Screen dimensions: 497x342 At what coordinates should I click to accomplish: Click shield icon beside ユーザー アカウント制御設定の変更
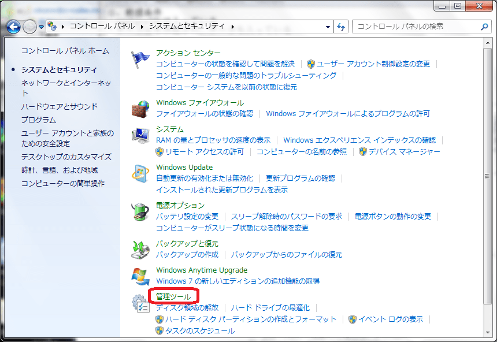(311, 64)
